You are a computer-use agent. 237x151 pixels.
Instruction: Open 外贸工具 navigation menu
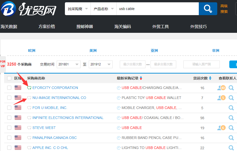click(x=161, y=27)
